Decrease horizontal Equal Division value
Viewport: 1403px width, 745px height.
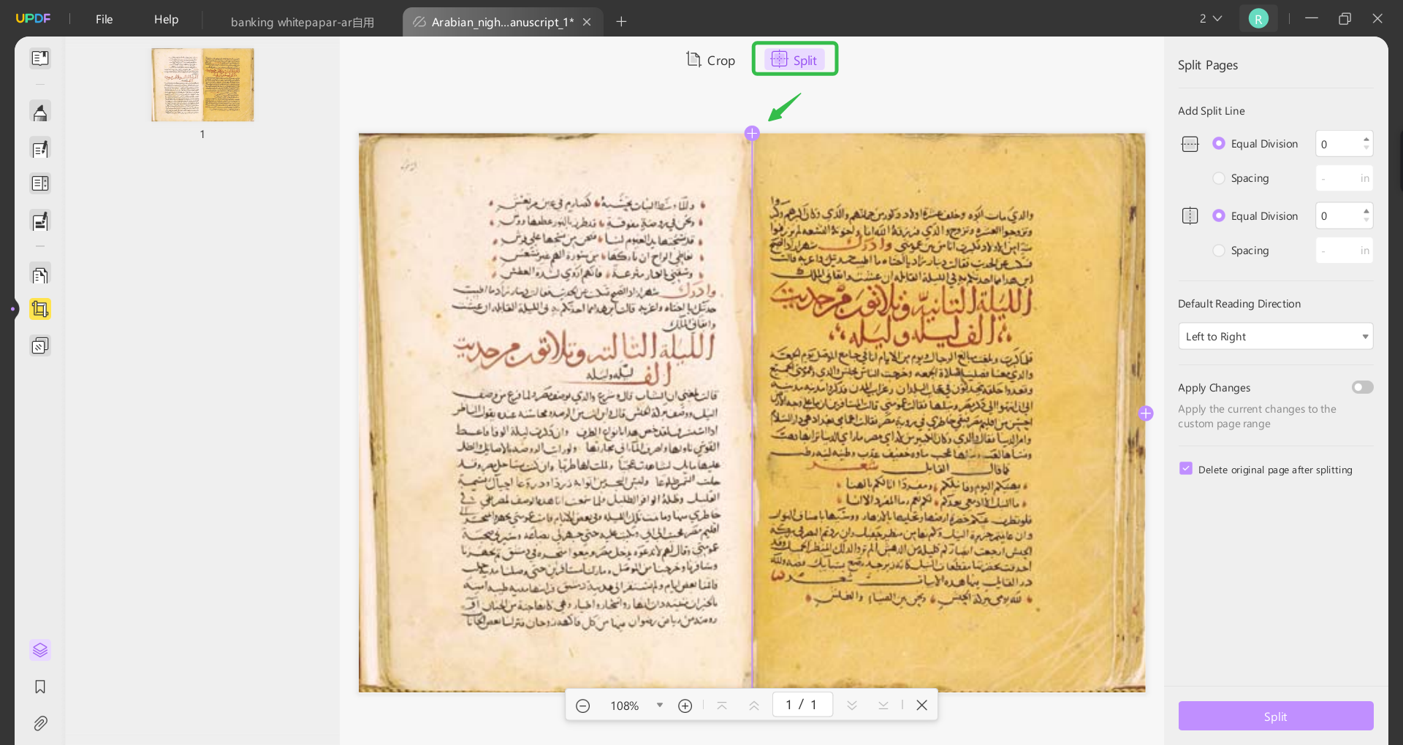(x=1366, y=148)
